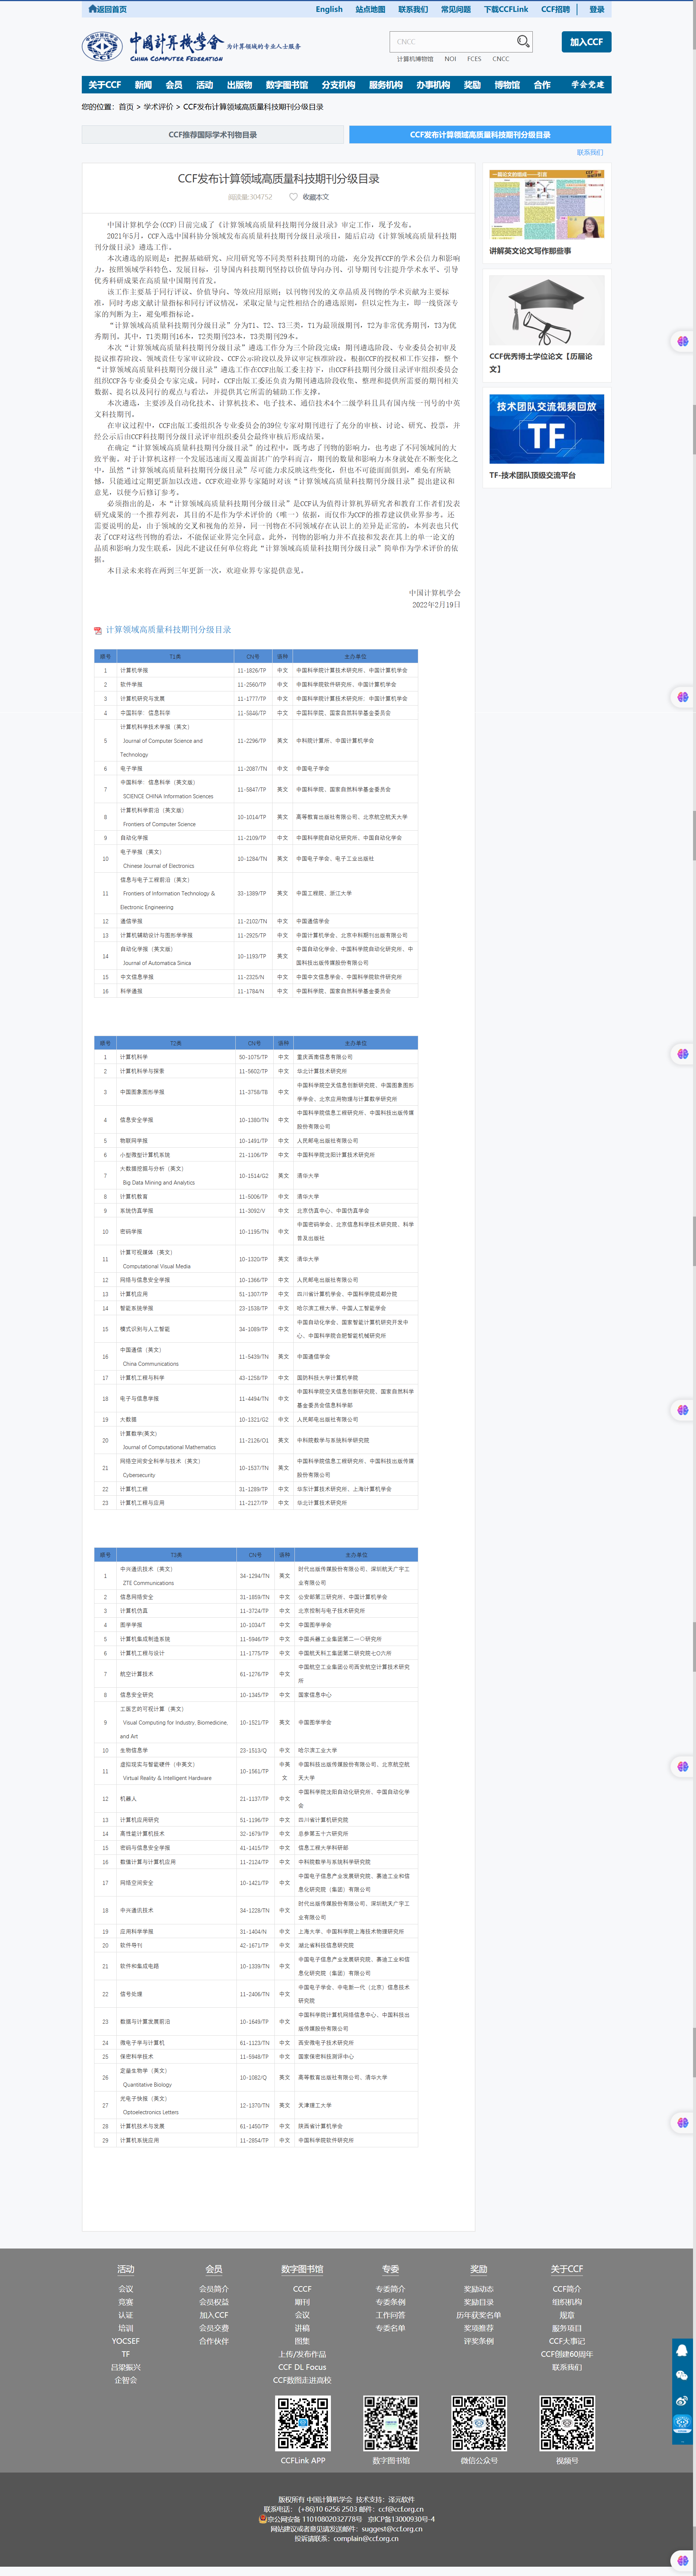Open the 分支机构 menu item
The width and height of the screenshot is (696, 2576).
tap(338, 85)
